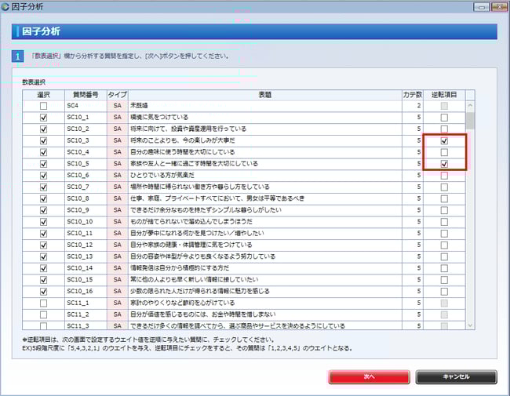Uncheck selection box for SC10_11
510x396 pixels.
click(x=43, y=234)
